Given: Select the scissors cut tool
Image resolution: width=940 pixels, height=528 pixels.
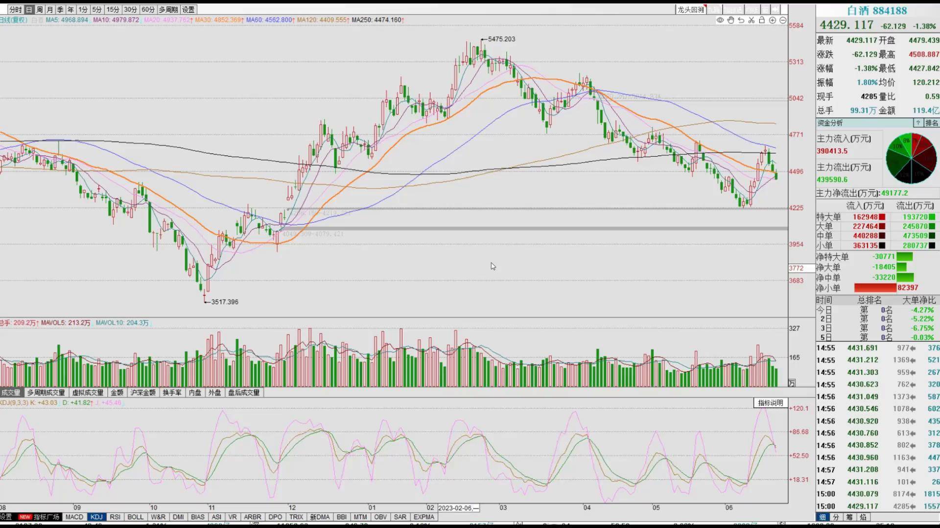Looking at the screenshot, I should 752,20.
